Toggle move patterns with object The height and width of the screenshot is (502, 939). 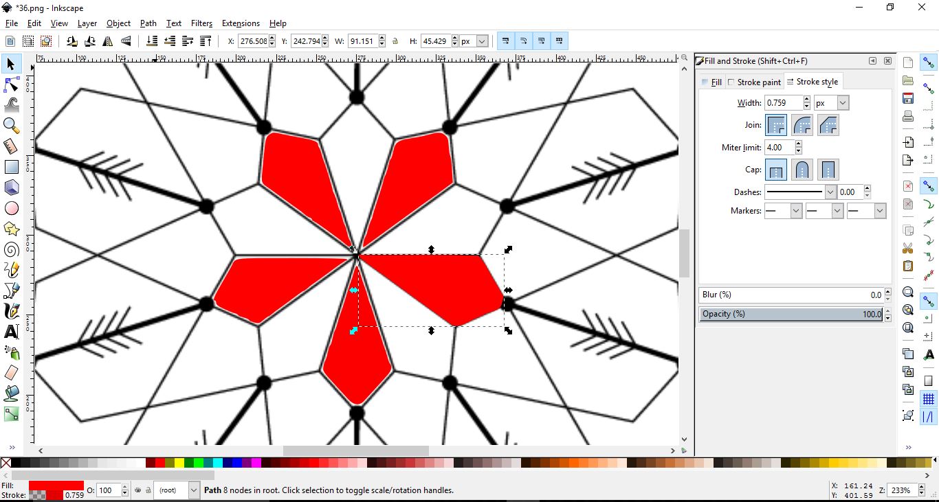(559, 41)
